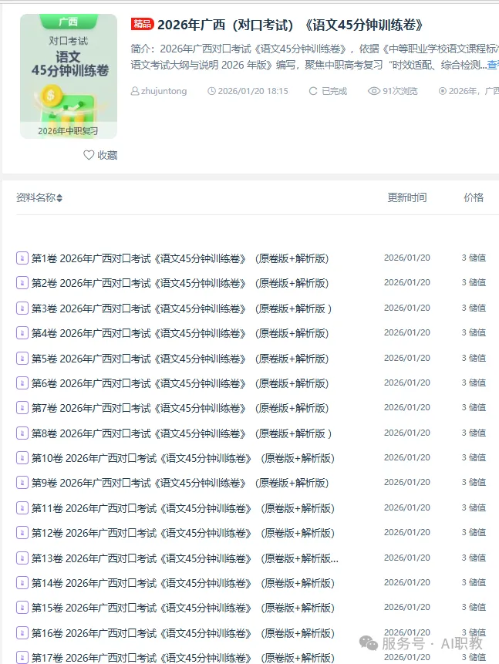Open 第14卷 2026年广西对口考试 file name
Viewport: 499px width, 664px height.
(x=183, y=583)
